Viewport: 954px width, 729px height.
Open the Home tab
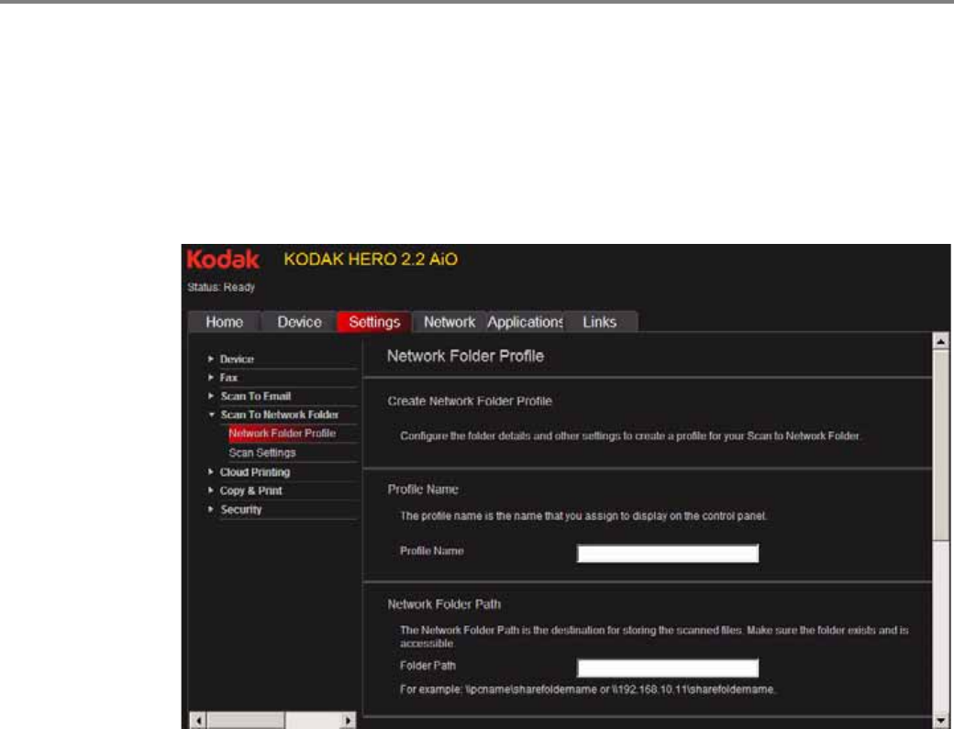[225, 322]
